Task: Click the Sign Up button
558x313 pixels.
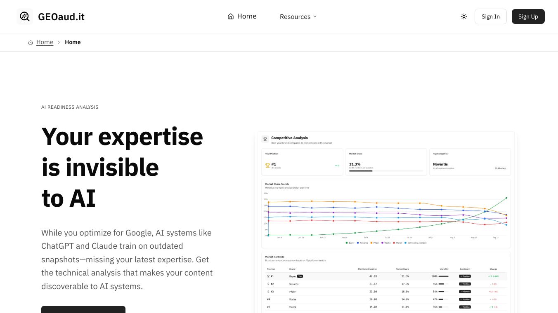Action: click(528, 16)
